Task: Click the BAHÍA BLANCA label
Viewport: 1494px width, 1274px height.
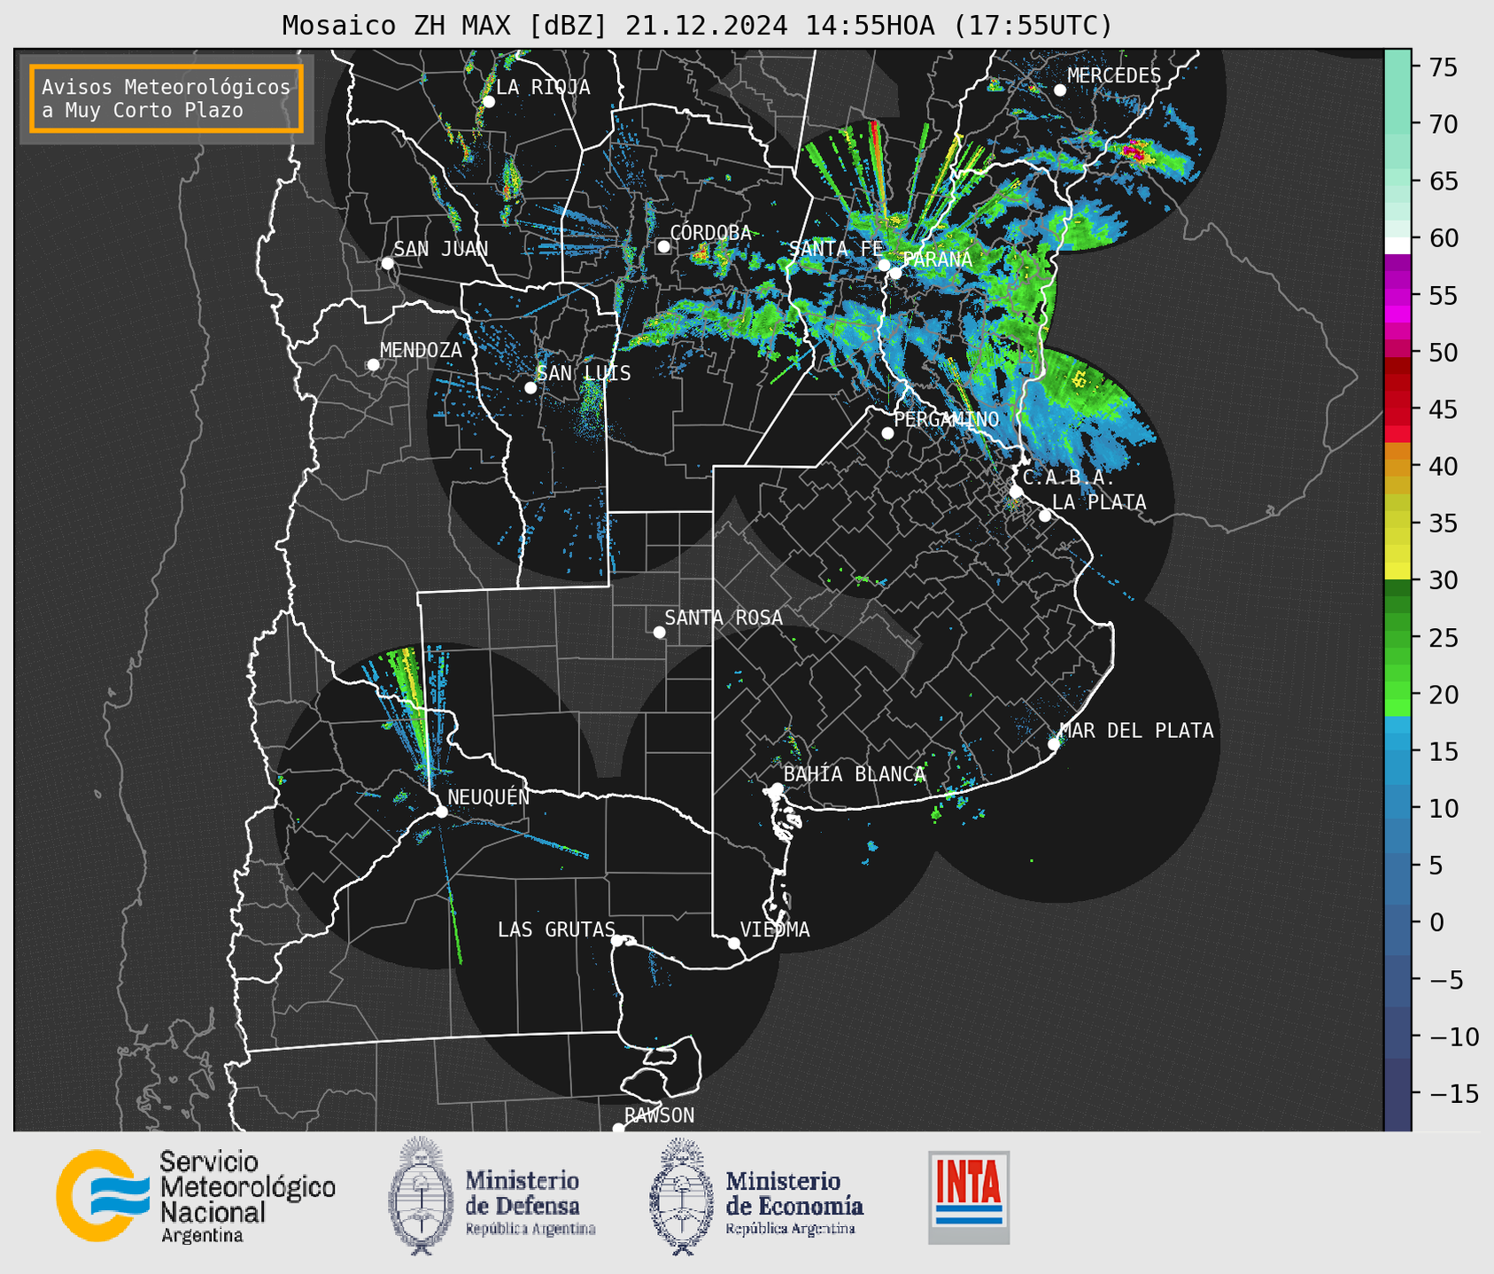Action: (855, 774)
